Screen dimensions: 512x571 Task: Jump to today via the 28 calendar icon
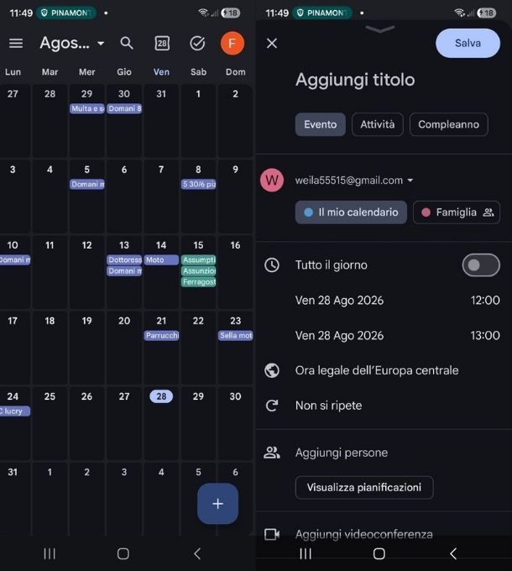[x=162, y=43]
